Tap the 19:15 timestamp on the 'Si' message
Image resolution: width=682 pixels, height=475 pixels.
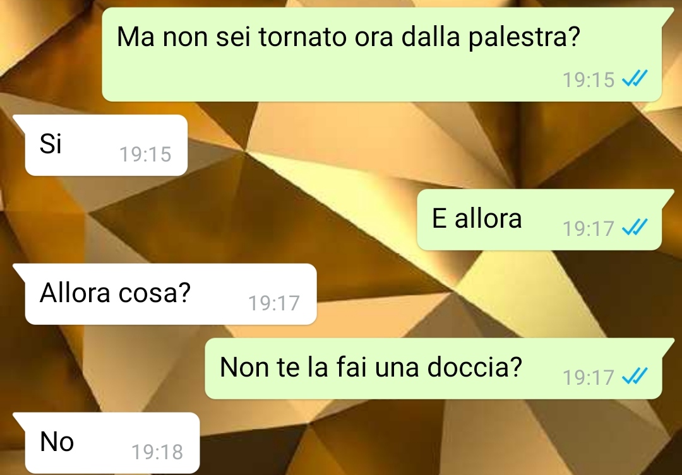point(145,155)
